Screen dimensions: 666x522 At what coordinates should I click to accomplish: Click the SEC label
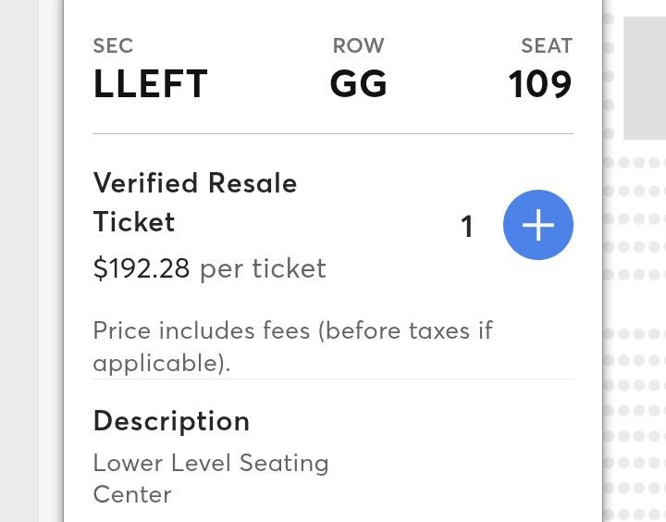[113, 45]
